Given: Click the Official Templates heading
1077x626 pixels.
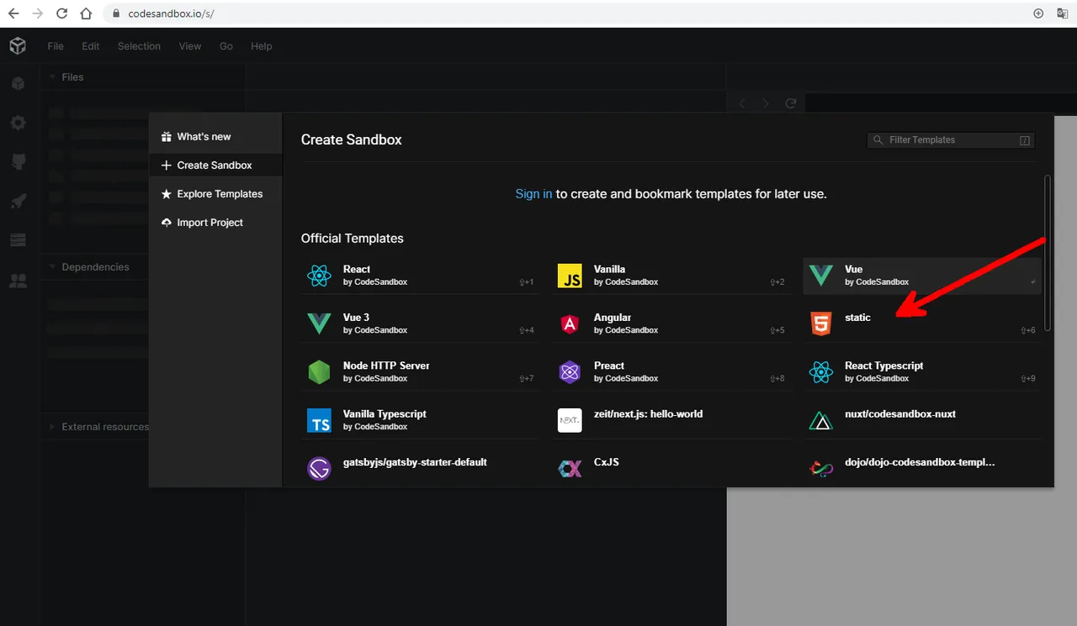Looking at the screenshot, I should (353, 239).
